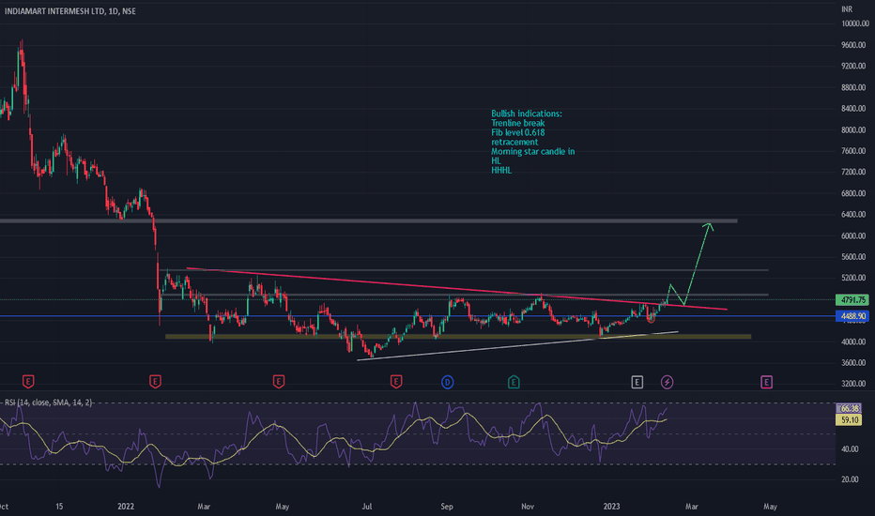Click the 3200.00 price axis label
The image size is (875, 516).
point(853,384)
